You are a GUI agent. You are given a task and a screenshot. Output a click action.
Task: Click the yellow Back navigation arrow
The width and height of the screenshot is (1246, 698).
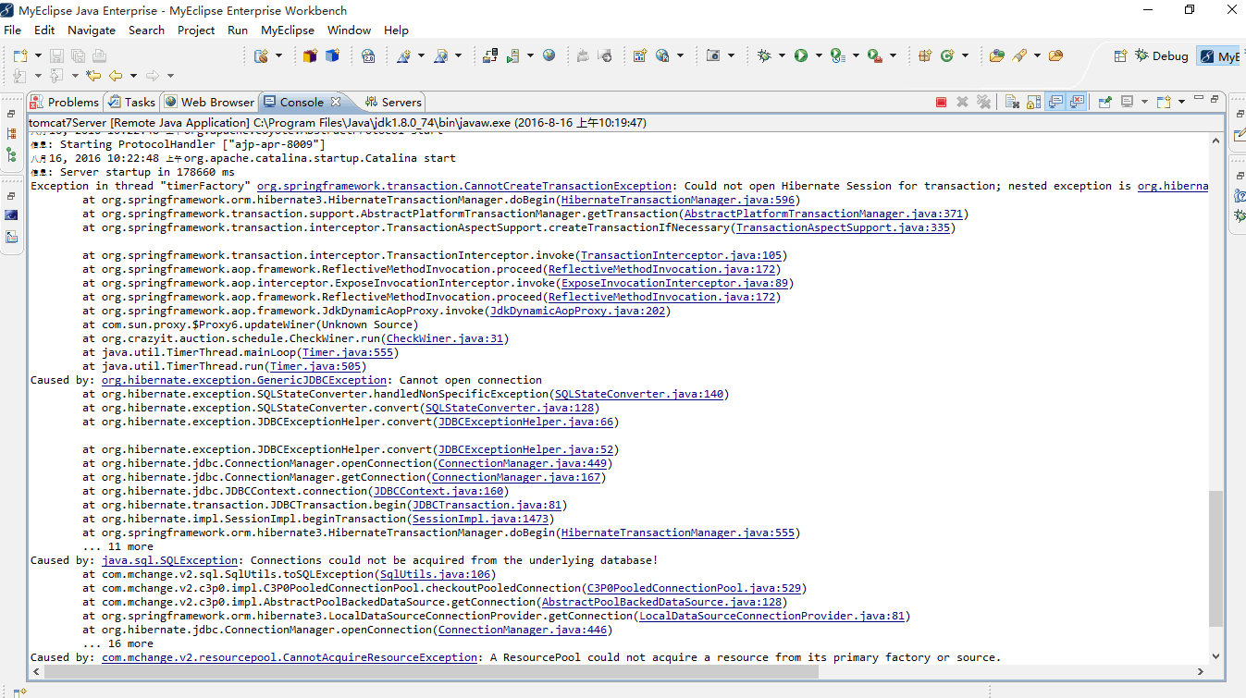tap(116, 76)
